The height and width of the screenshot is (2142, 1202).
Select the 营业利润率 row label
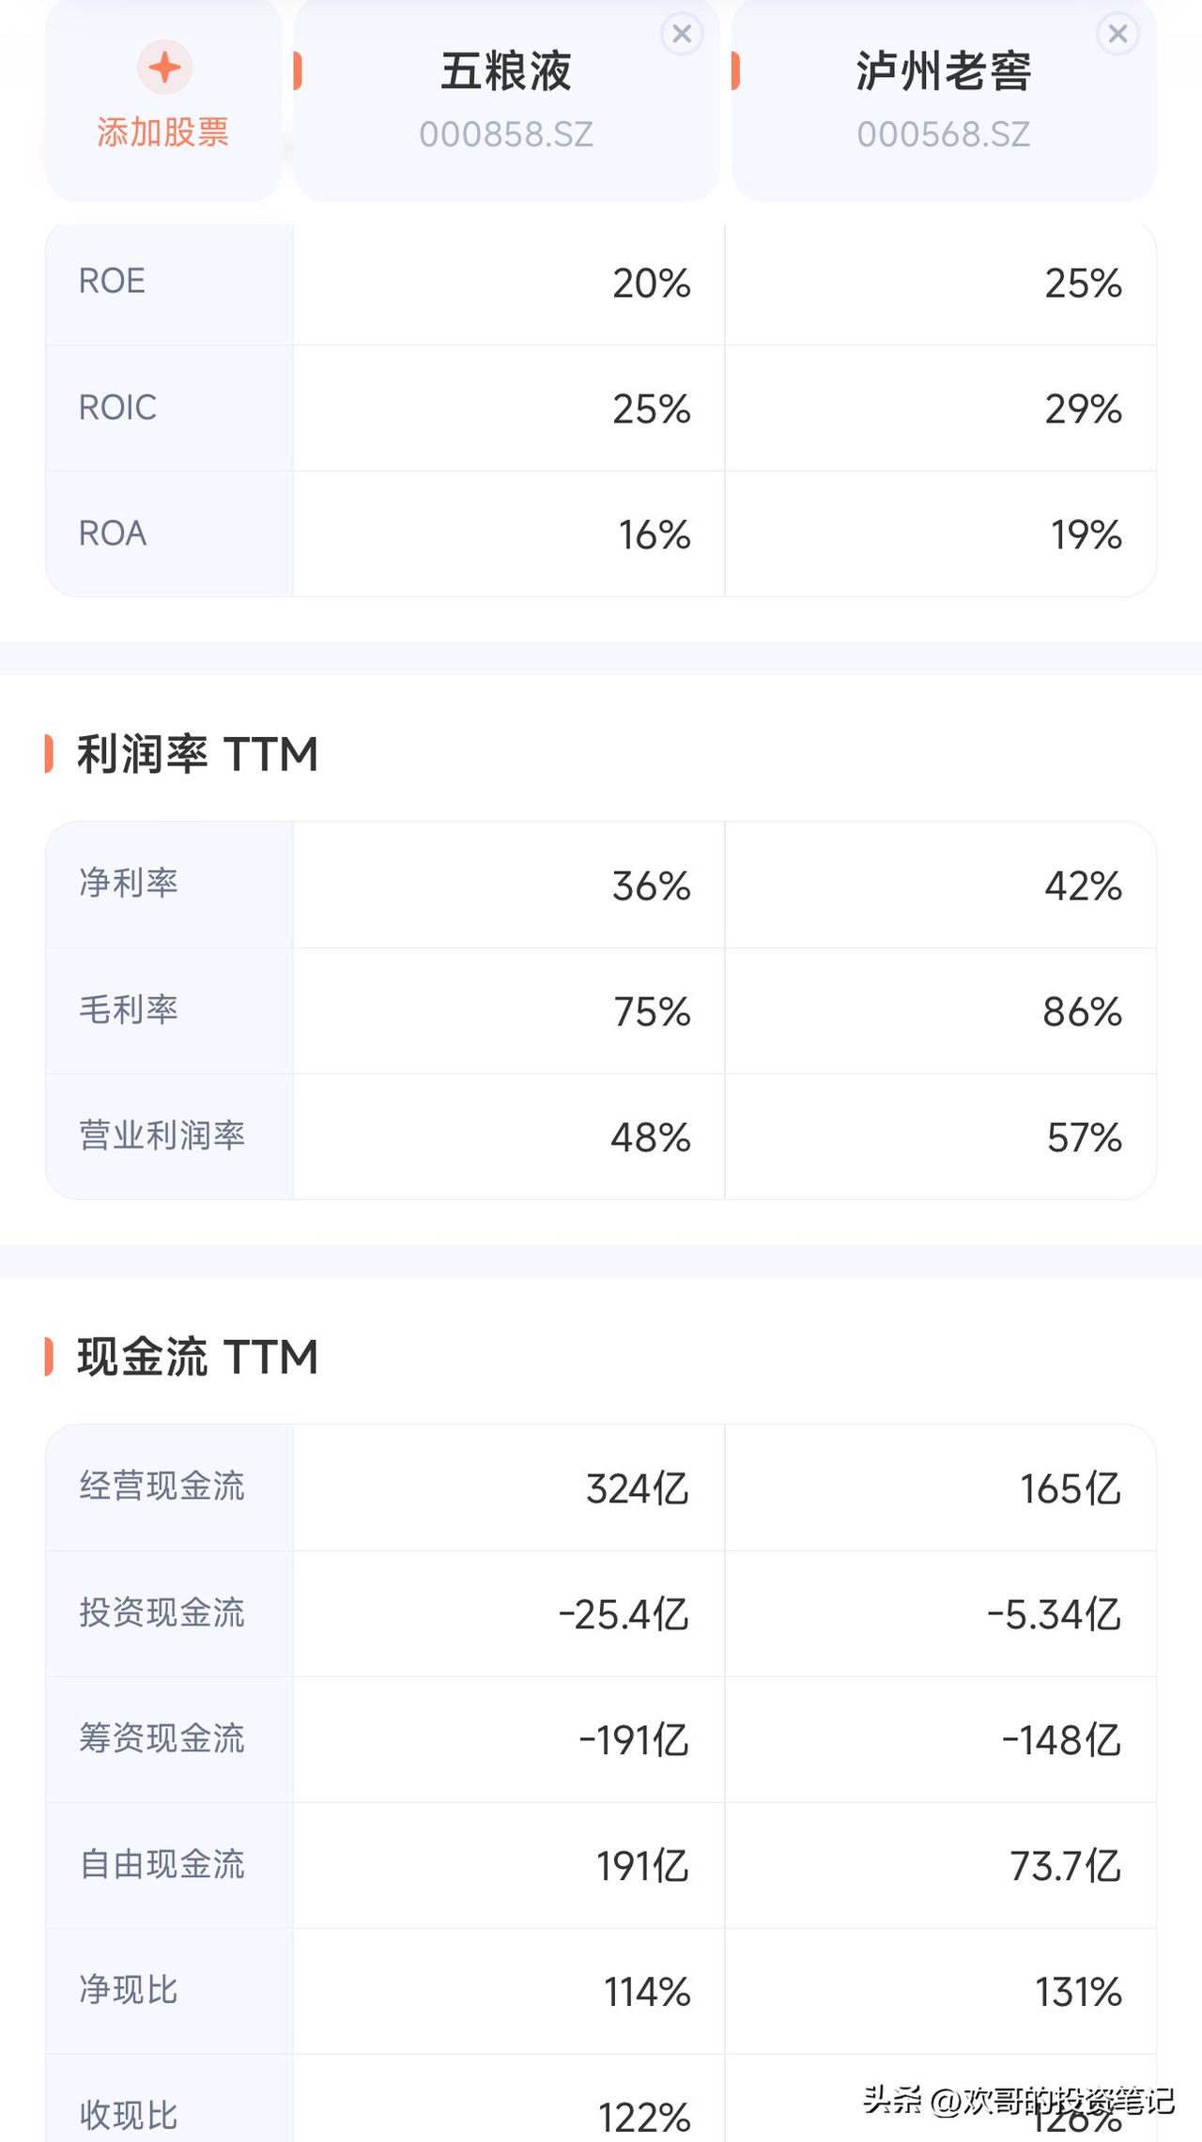[x=162, y=1135]
